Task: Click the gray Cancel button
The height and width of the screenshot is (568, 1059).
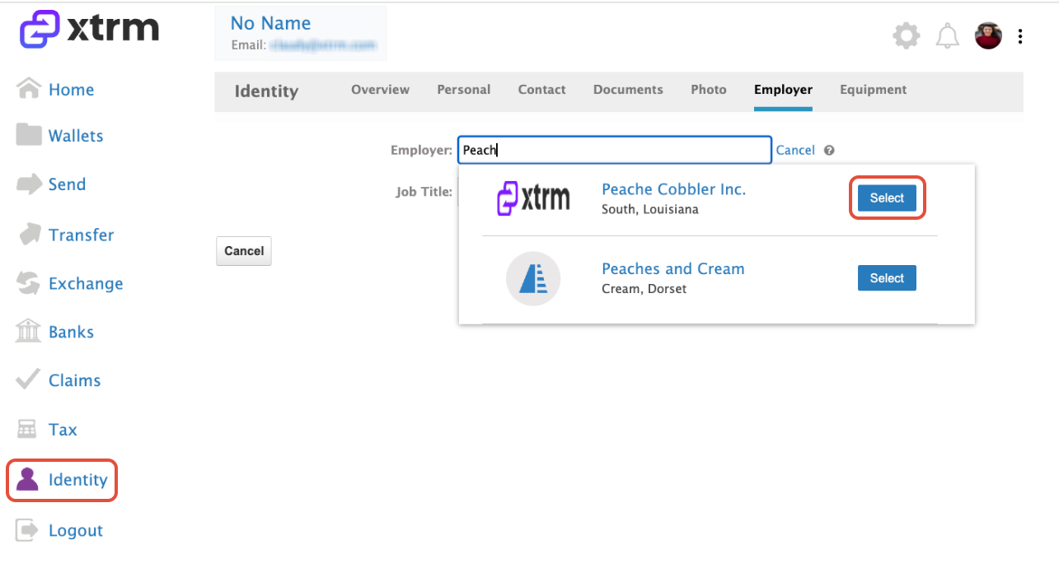Action: [x=243, y=251]
